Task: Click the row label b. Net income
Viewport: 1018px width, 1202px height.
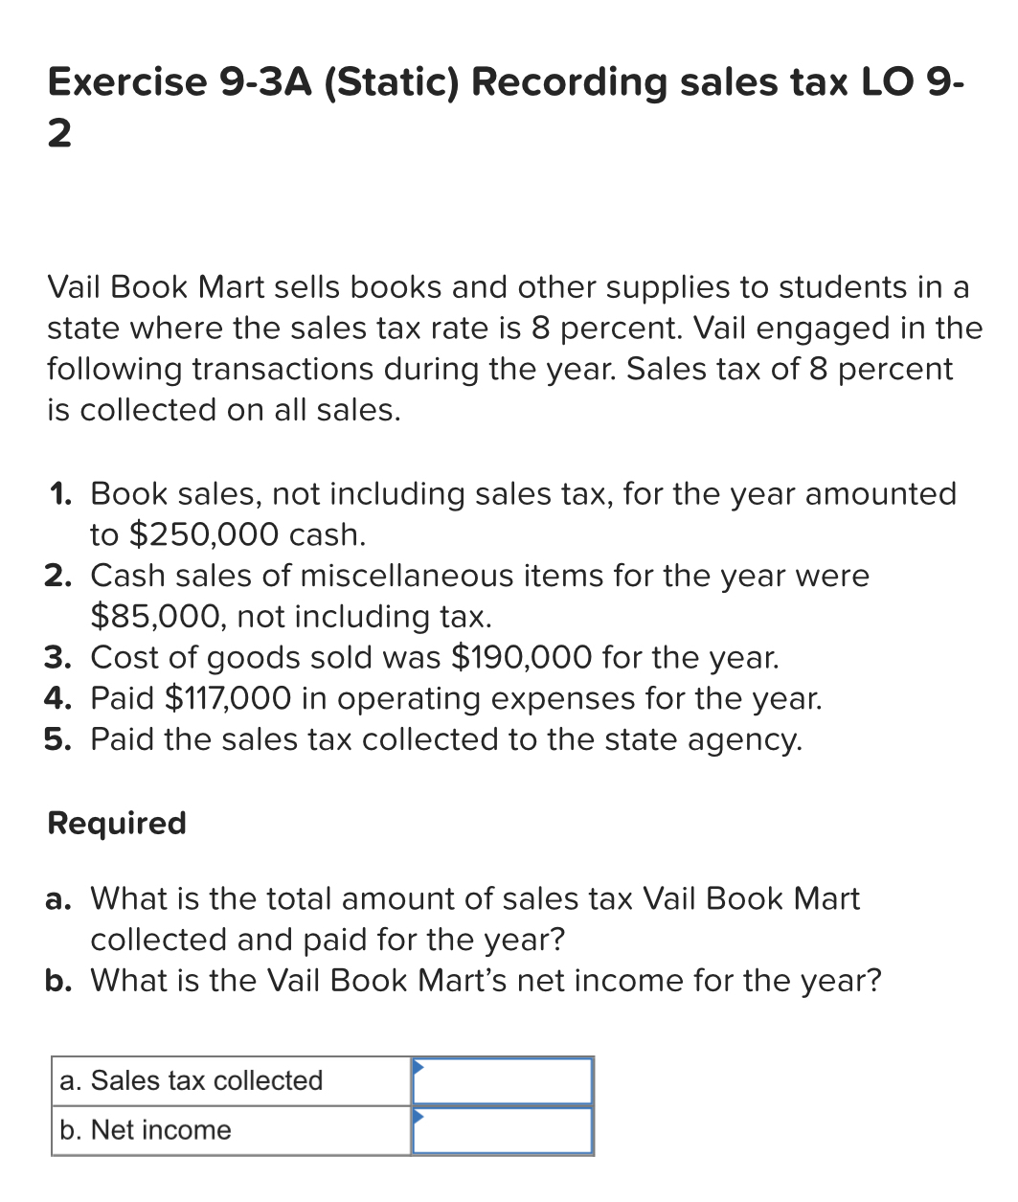Action: [x=144, y=1130]
